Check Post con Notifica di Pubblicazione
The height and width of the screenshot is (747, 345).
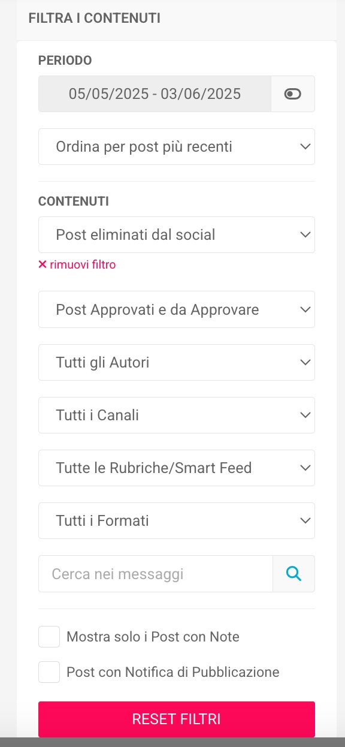(49, 672)
